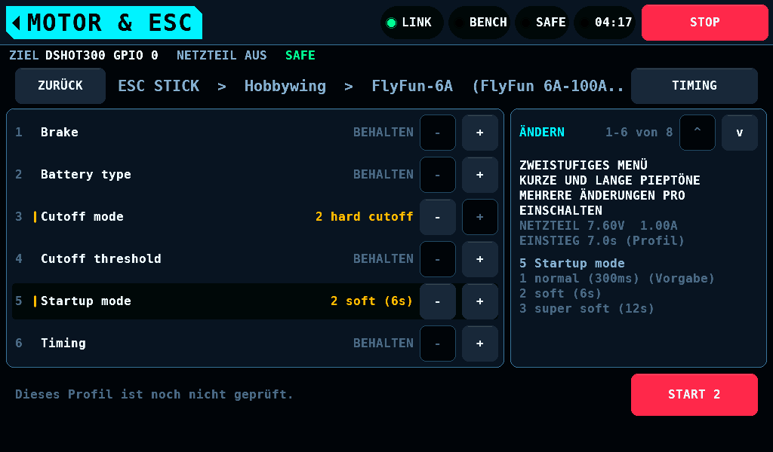Viewport: 773px width, 452px height.
Task: Increase the Timing row value
Action: click(479, 344)
